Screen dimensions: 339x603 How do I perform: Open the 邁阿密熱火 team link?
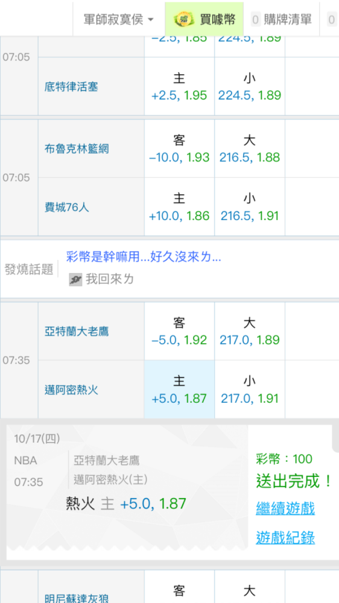click(71, 390)
